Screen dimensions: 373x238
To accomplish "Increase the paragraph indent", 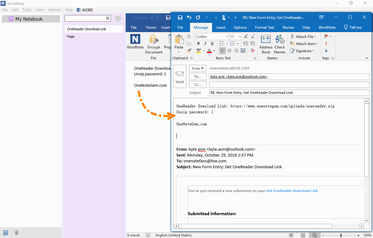I will [252, 44].
